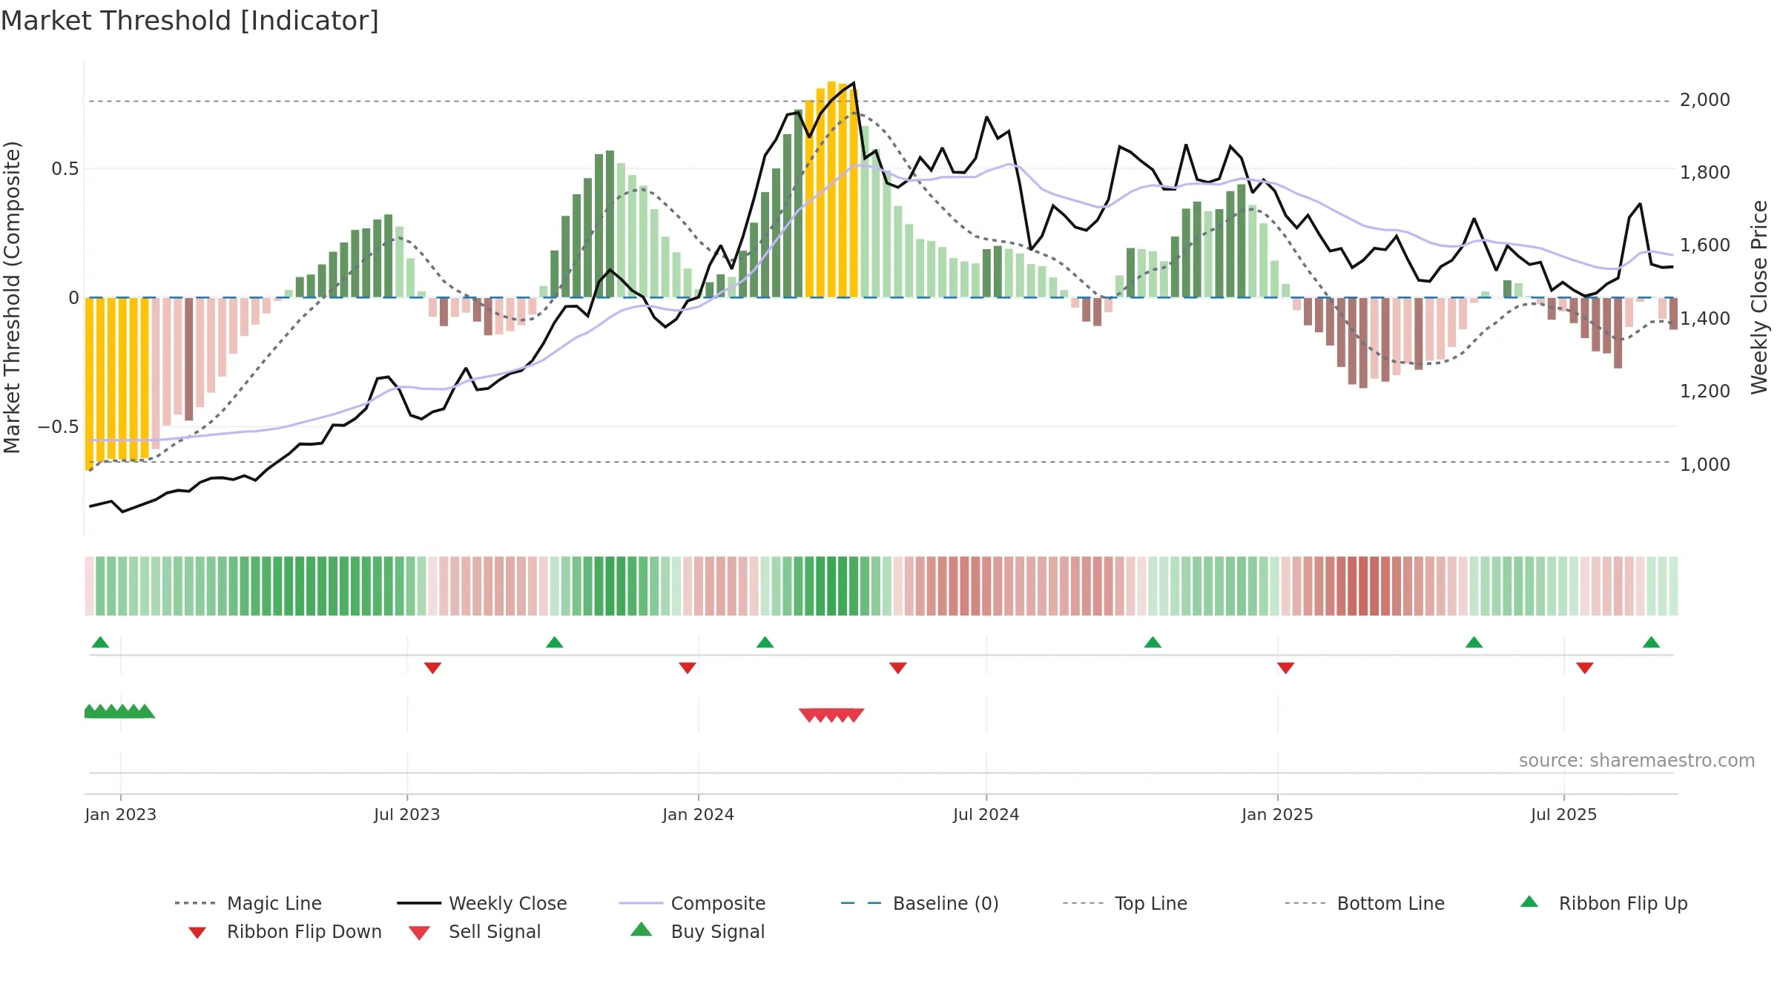Toggle the Ribbon Flip Up legend entry
The image size is (1780, 1001).
1603,903
